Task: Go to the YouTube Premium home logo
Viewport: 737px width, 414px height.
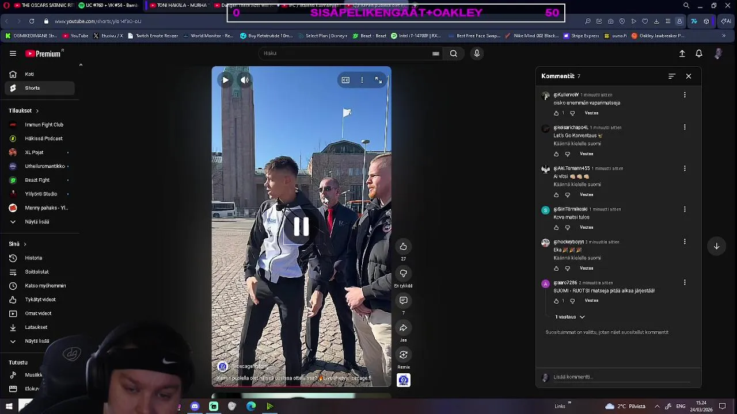Action: (44, 53)
